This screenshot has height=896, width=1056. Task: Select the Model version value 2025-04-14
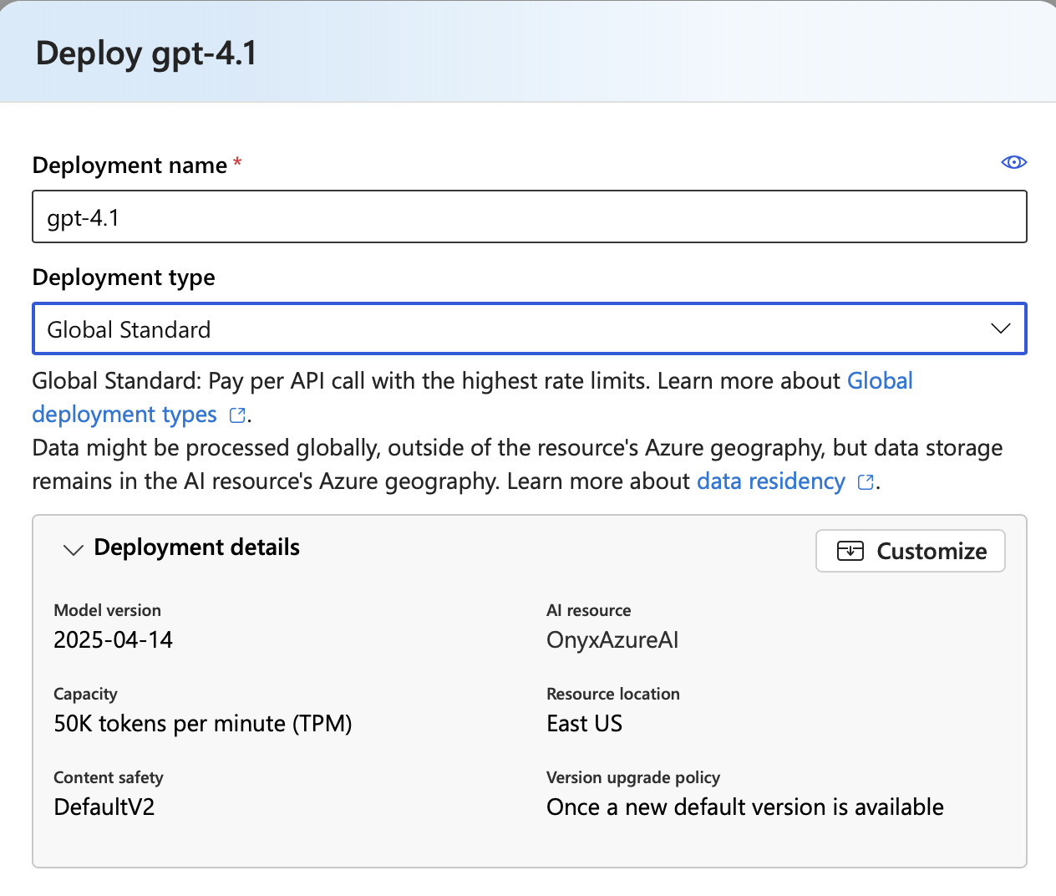click(x=113, y=640)
